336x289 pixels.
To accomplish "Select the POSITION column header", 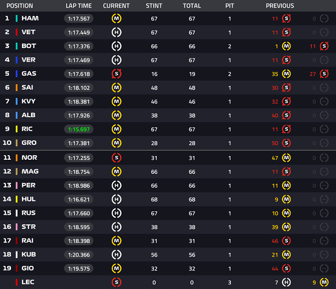I will pyautogui.click(x=20, y=6).
